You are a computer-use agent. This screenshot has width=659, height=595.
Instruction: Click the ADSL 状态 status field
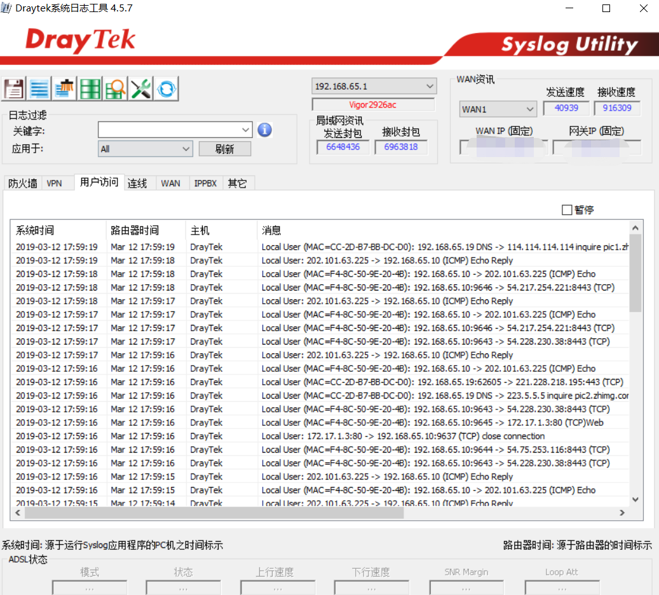tap(183, 588)
